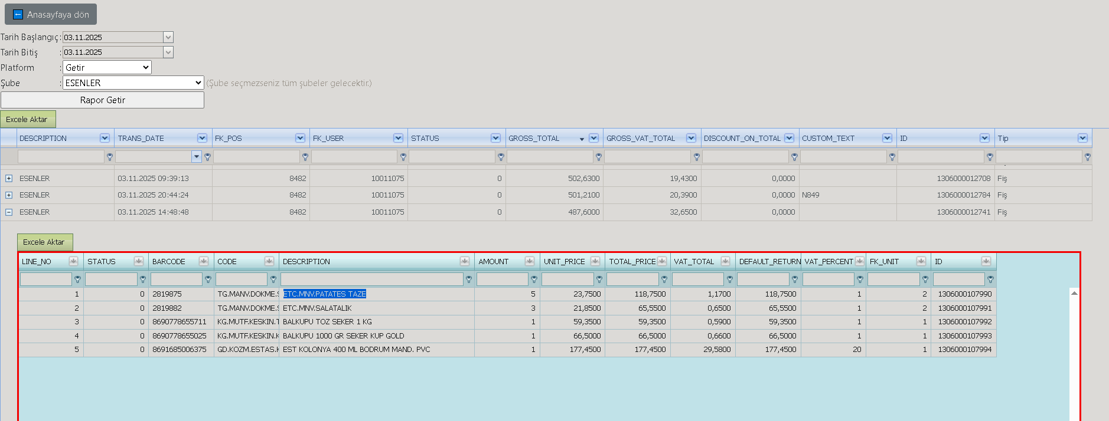This screenshot has width=1109, height=421.
Task: Click the filter funnel icon under BARCODE column
Action: tap(208, 279)
